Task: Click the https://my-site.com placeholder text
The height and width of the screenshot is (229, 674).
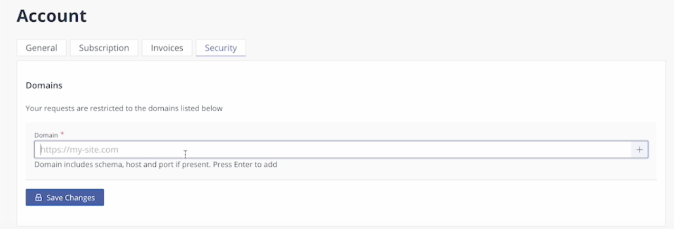Action: 79,150
